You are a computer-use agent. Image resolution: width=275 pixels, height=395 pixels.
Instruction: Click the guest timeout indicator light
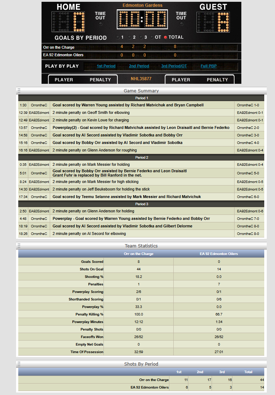(x=182, y=24)
